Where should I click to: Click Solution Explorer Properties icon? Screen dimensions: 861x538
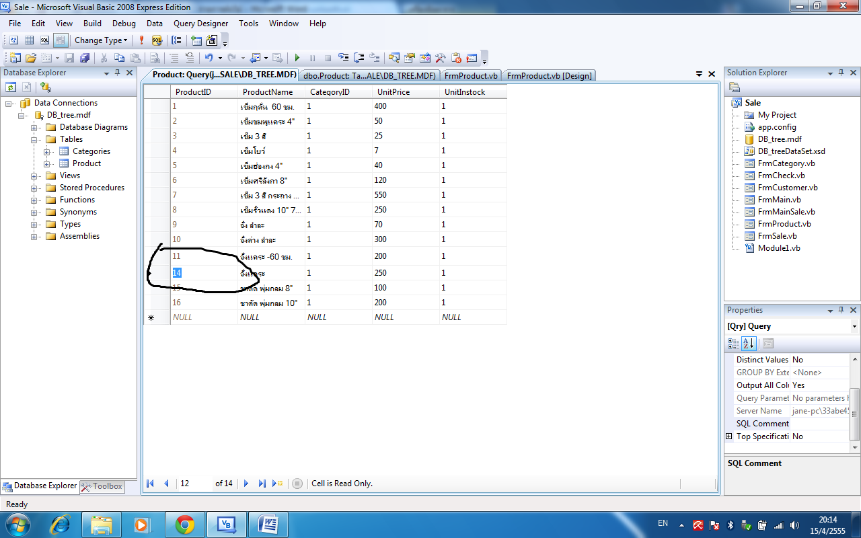[735, 87]
